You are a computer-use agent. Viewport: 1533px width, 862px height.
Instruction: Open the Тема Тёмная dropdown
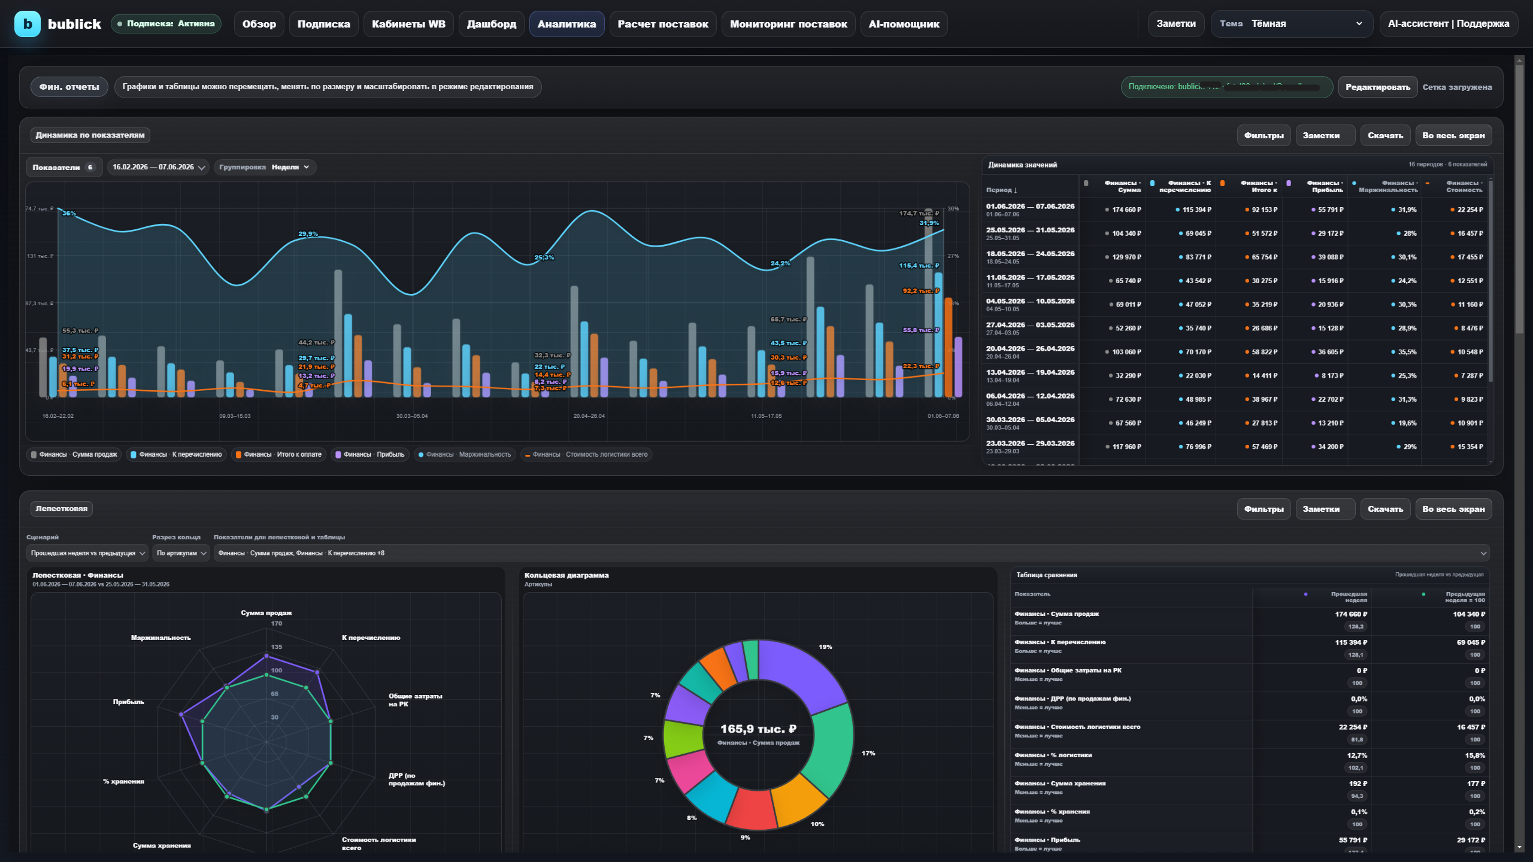[x=1291, y=24]
